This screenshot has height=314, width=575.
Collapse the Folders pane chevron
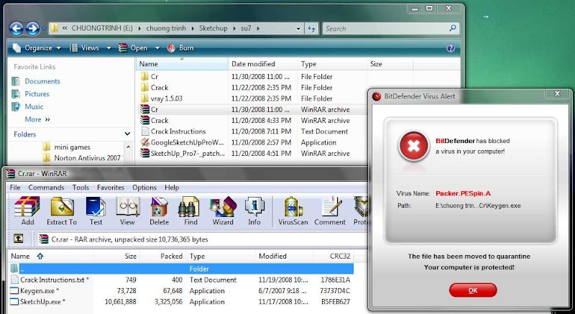[127, 134]
